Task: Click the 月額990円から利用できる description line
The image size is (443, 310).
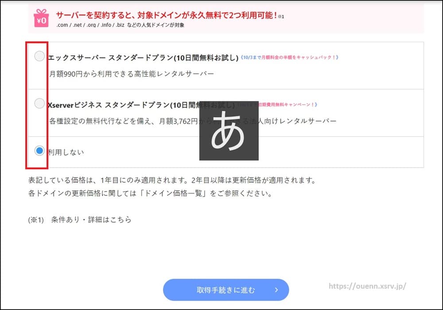Action: [131, 73]
